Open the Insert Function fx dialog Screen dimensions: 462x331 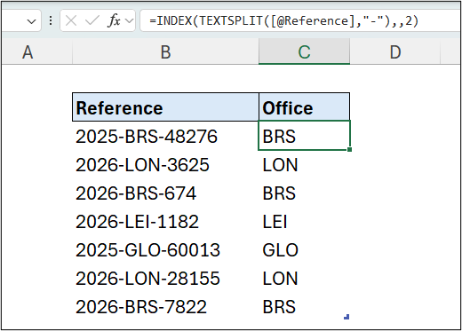pos(115,20)
